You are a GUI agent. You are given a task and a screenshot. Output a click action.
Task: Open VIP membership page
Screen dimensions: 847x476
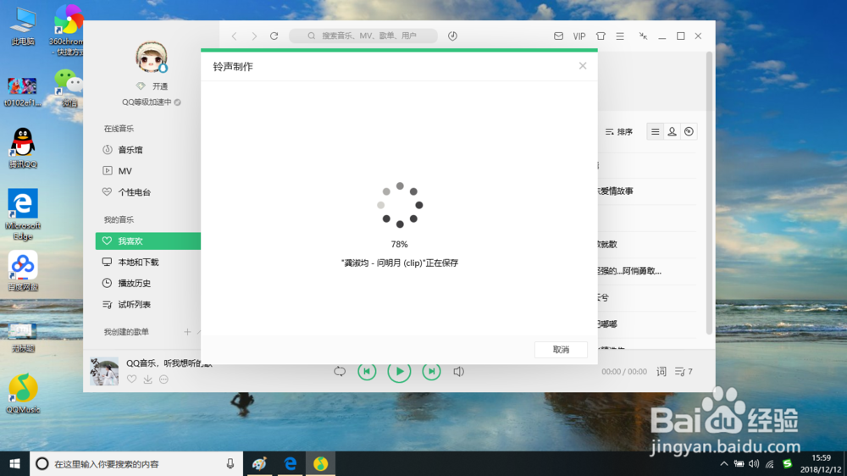(579, 36)
